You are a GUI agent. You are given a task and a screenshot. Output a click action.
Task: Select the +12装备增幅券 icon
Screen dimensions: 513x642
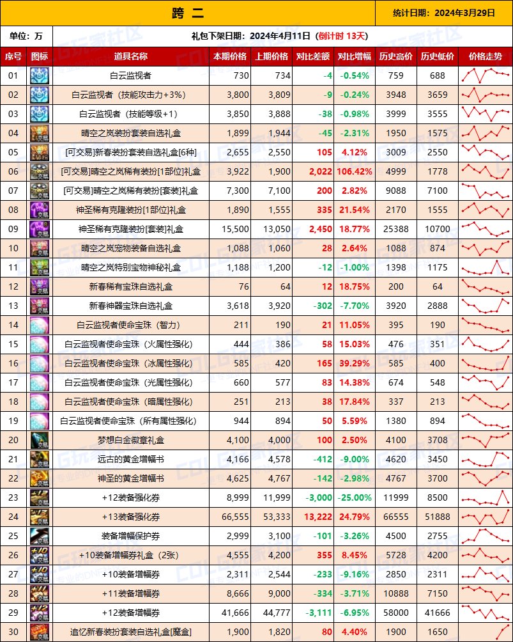pos(39,613)
